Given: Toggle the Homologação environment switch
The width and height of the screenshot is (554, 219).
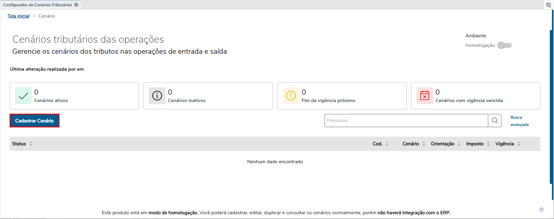Looking at the screenshot, I should pyautogui.click(x=505, y=45).
